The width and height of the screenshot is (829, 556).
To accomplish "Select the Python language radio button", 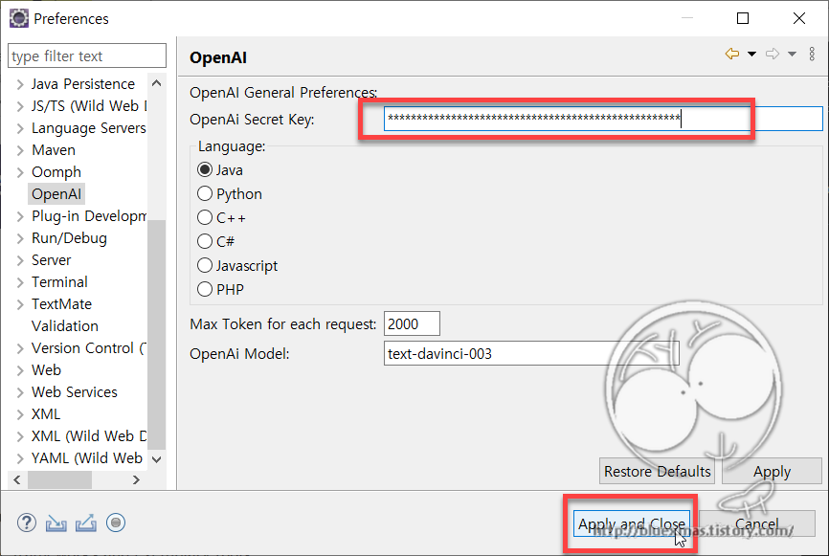I will [205, 193].
